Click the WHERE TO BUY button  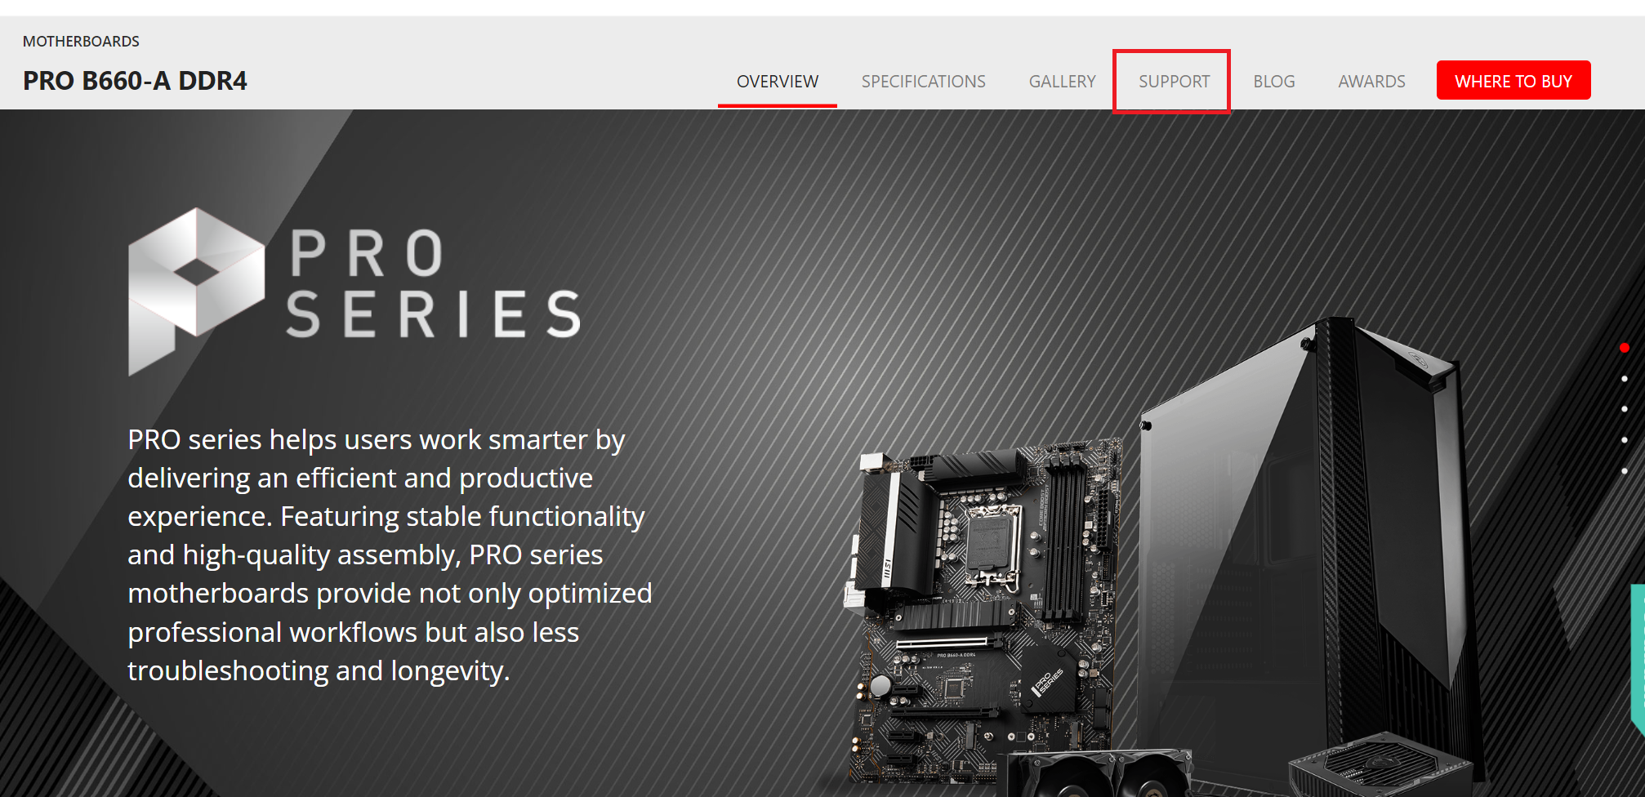tap(1513, 80)
